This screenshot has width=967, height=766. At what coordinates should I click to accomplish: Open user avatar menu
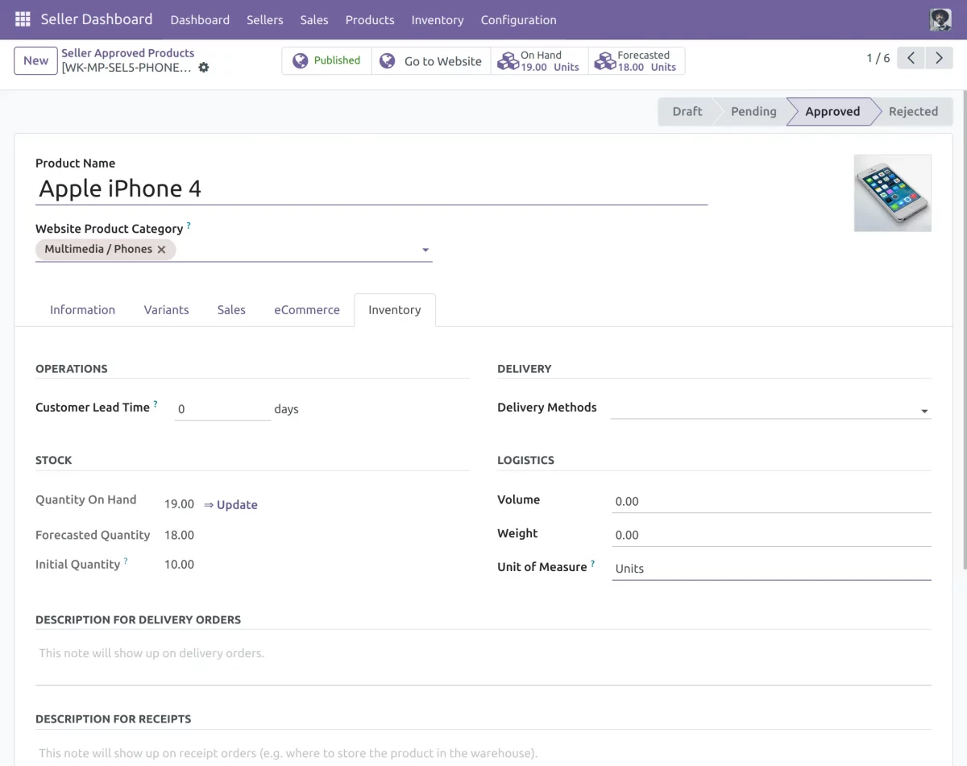point(940,19)
